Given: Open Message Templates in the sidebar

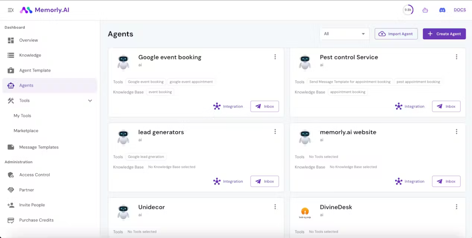Looking at the screenshot, I should [x=50, y=147].
